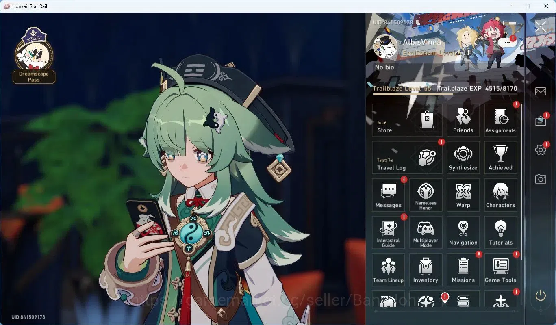Copy the UID with the copy icon
The width and height of the screenshot is (556, 325).
pos(417,23)
